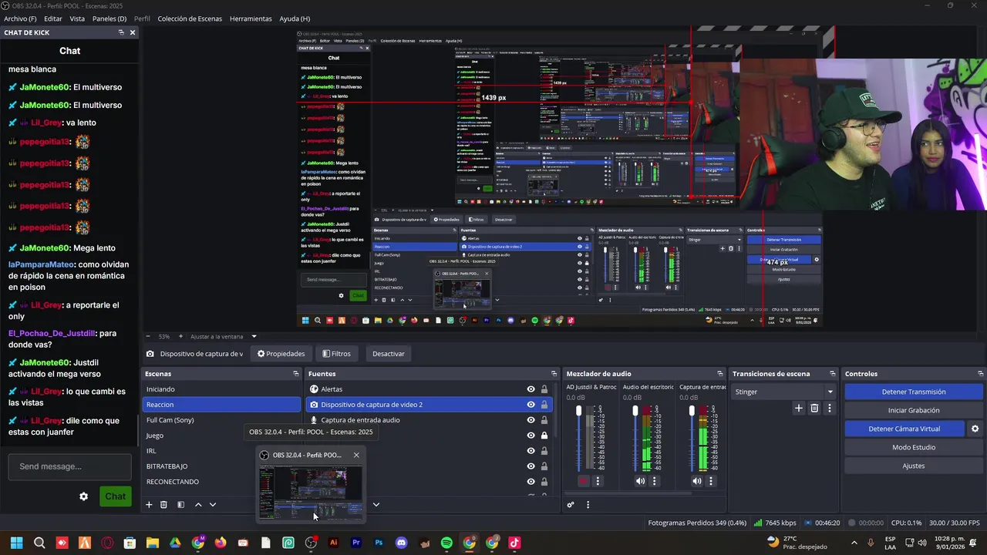
Task: Open AD Justdil channel three-dot menu
Action: pyautogui.click(x=598, y=481)
